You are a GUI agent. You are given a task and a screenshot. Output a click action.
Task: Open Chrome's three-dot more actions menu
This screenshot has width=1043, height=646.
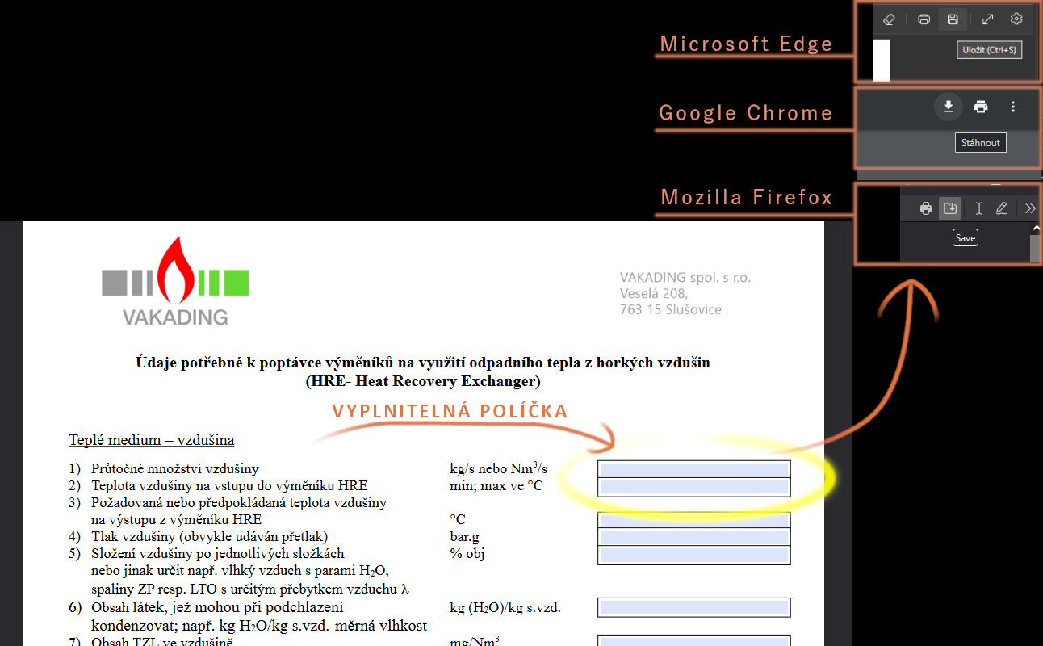[1013, 107]
